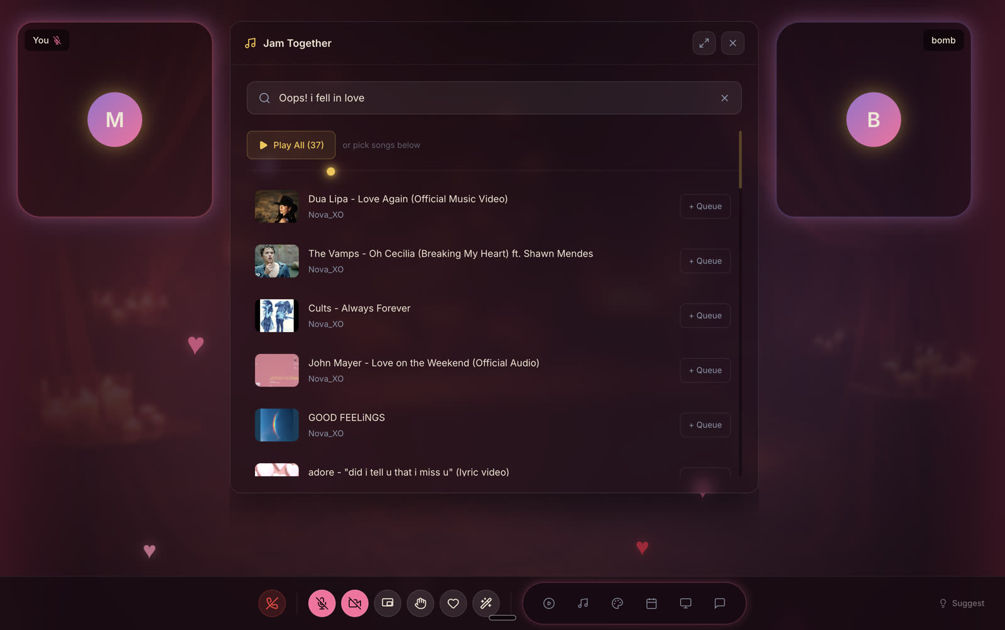Start screen share with monitor icon
The image size is (1005, 630).
coord(686,604)
